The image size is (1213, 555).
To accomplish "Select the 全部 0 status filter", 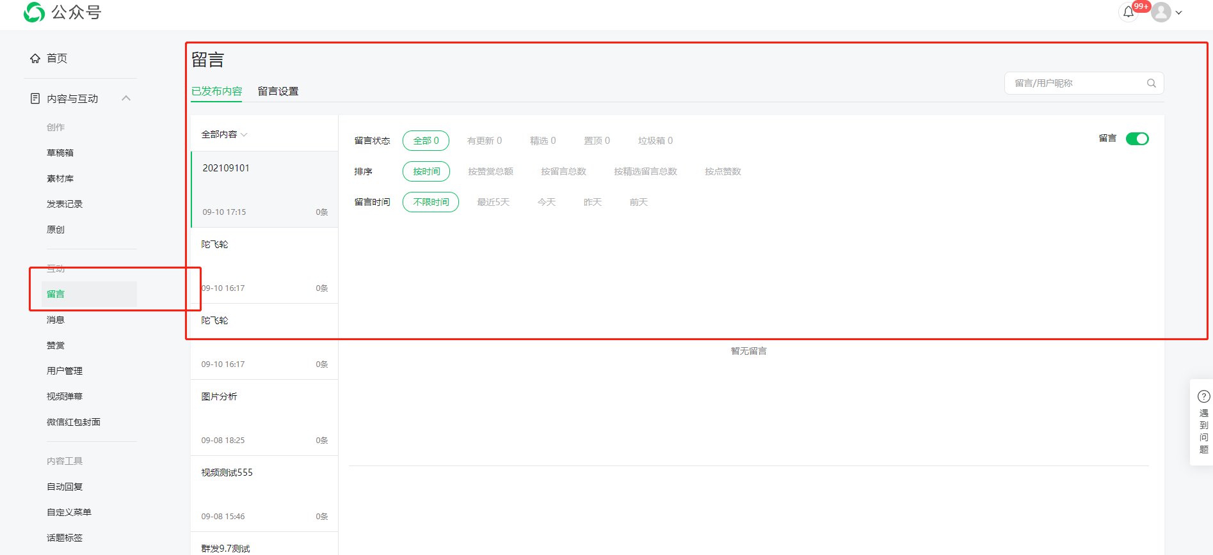I will click(426, 141).
